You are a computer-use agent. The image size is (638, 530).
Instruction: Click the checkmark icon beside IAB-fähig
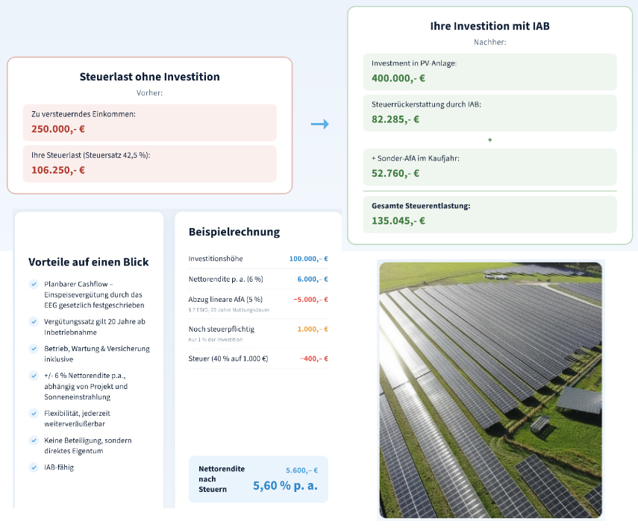[x=34, y=467]
